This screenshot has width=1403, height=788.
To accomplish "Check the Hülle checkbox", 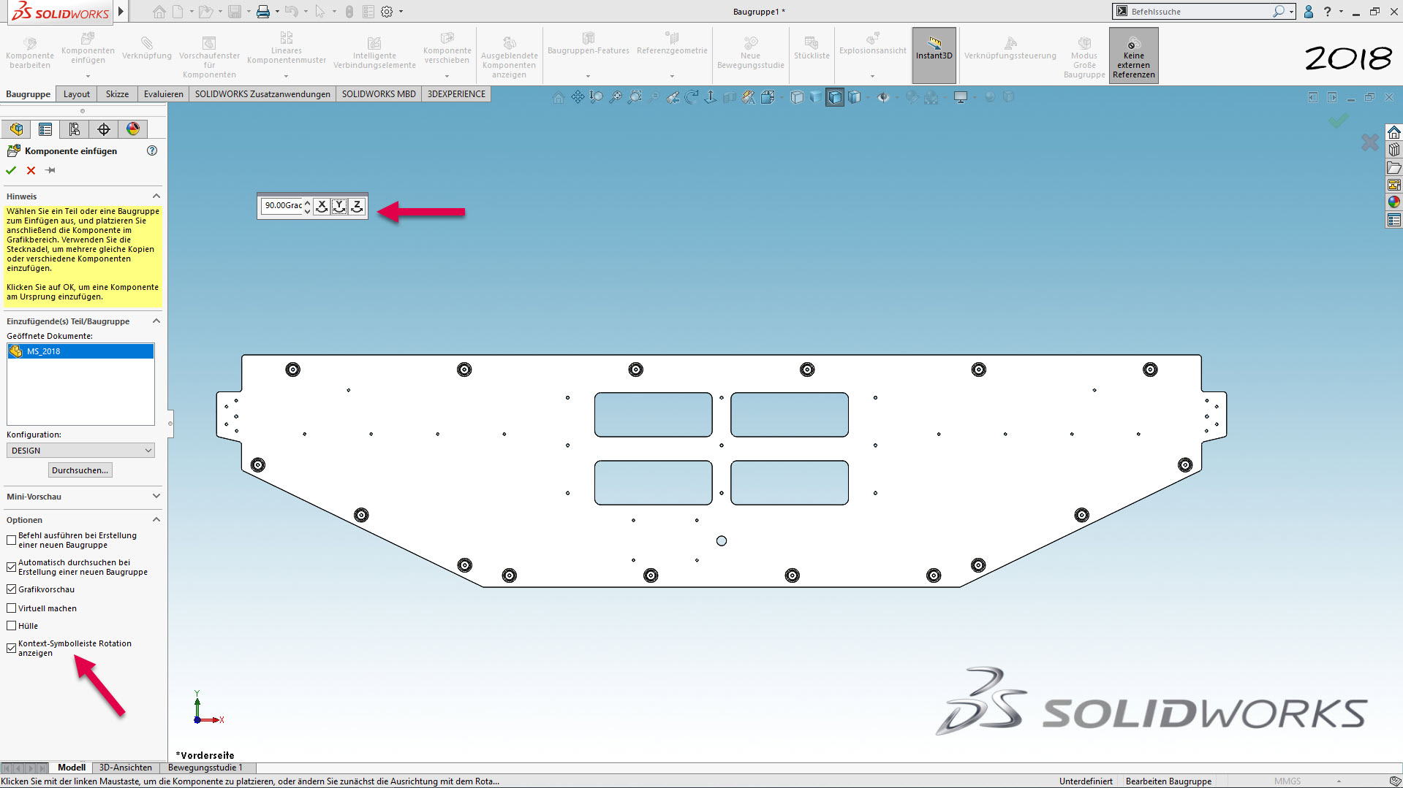I will point(11,626).
